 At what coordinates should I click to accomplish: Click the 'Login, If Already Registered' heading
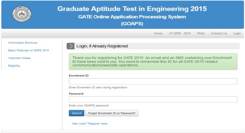tap(102, 46)
